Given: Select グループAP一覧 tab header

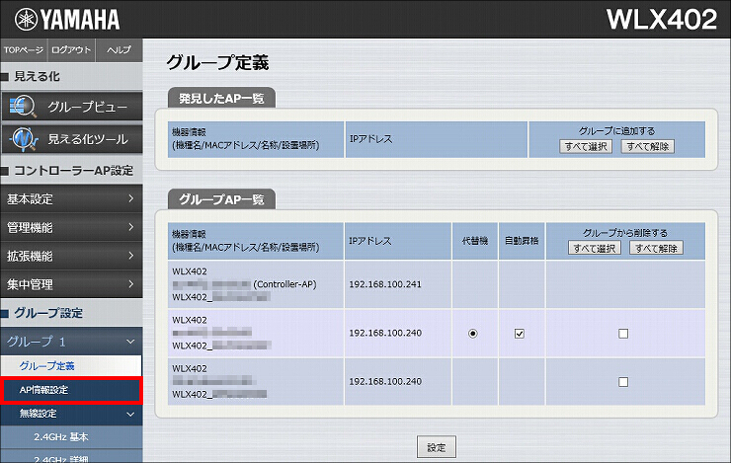Looking at the screenshot, I should (x=221, y=199).
